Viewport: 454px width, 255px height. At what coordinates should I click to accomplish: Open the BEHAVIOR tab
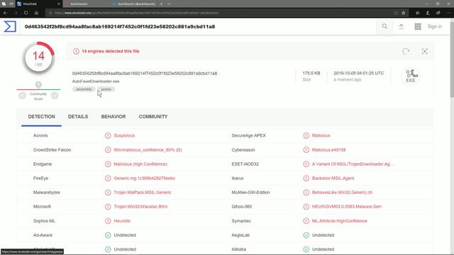113,116
